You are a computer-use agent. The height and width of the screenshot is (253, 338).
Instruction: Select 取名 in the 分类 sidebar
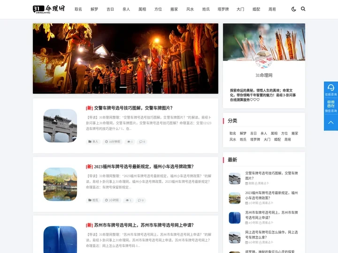[x=232, y=134]
